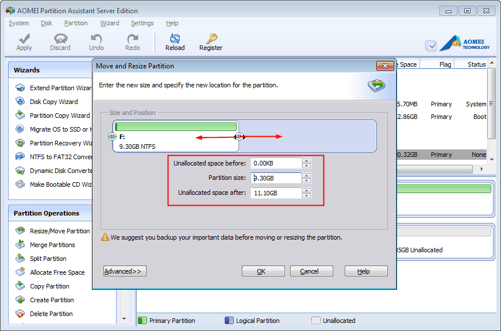This screenshot has width=501, height=331.
Task: Click the Unallocated space after field
Action: coord(276,193)
